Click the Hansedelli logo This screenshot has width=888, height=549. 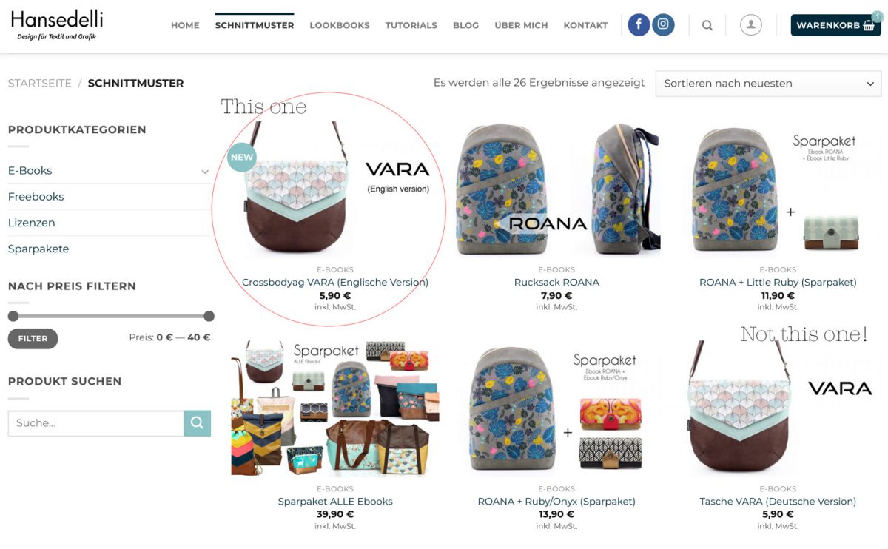point(57,24)
